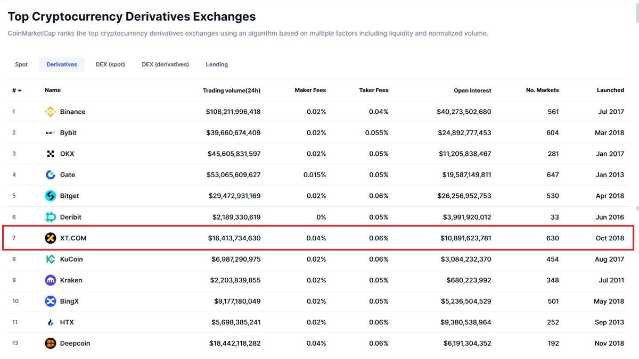This screenshot has height=359, width=639.
Task: Click the Gate logo icon
Action: [50, 175]
